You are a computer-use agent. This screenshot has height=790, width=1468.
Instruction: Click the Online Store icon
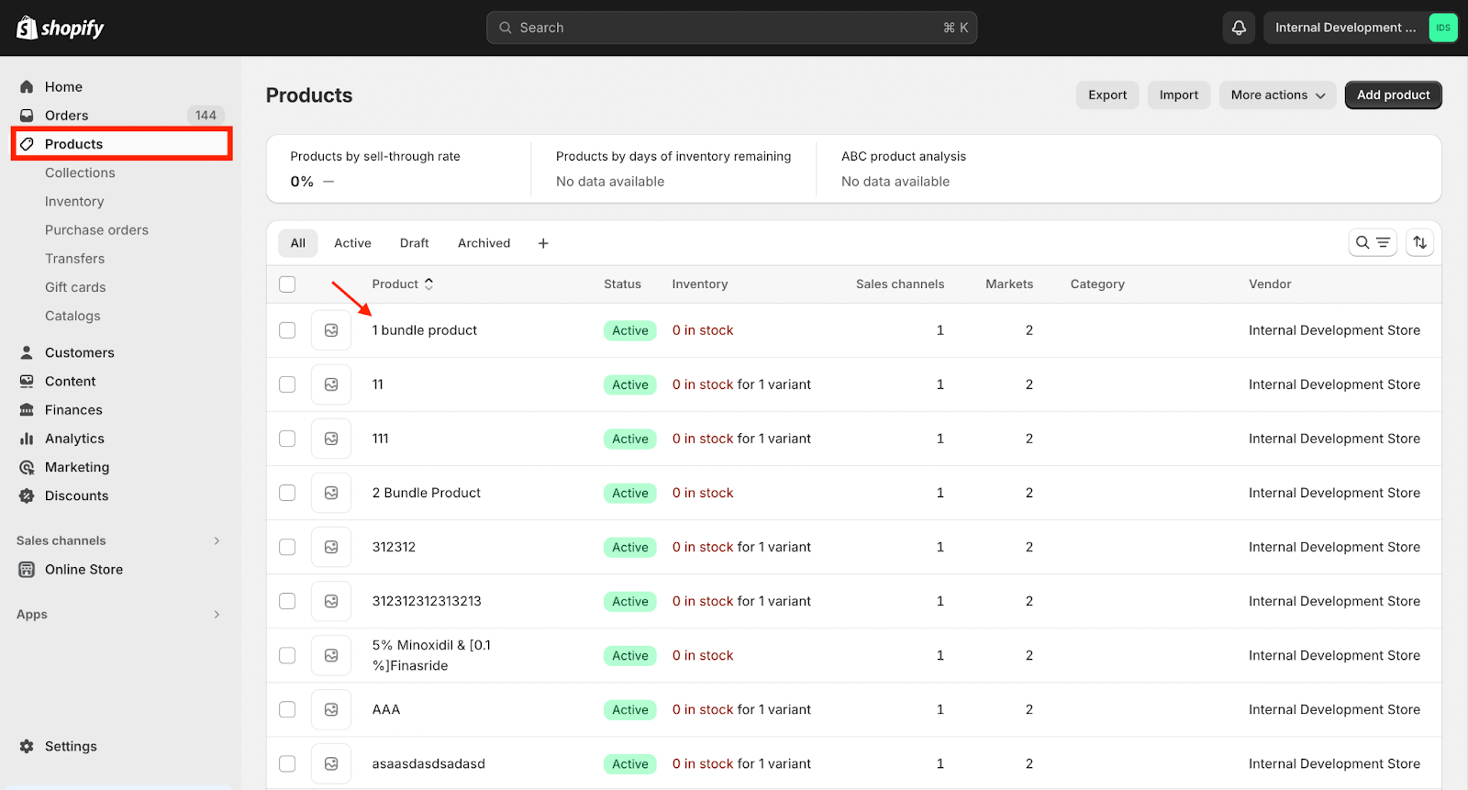pos(27,570)
